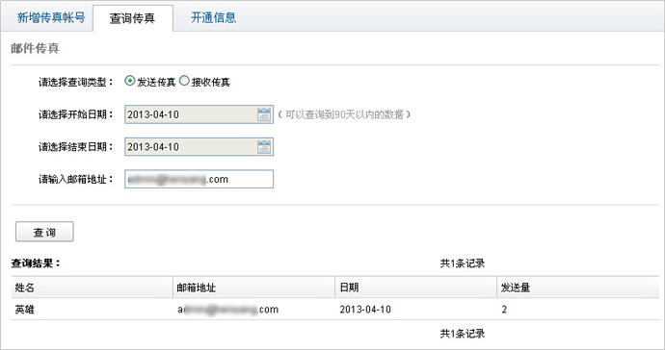Open calendar picker for end date
The height and width of the screenshot is (350, 665).
[264, 147]
